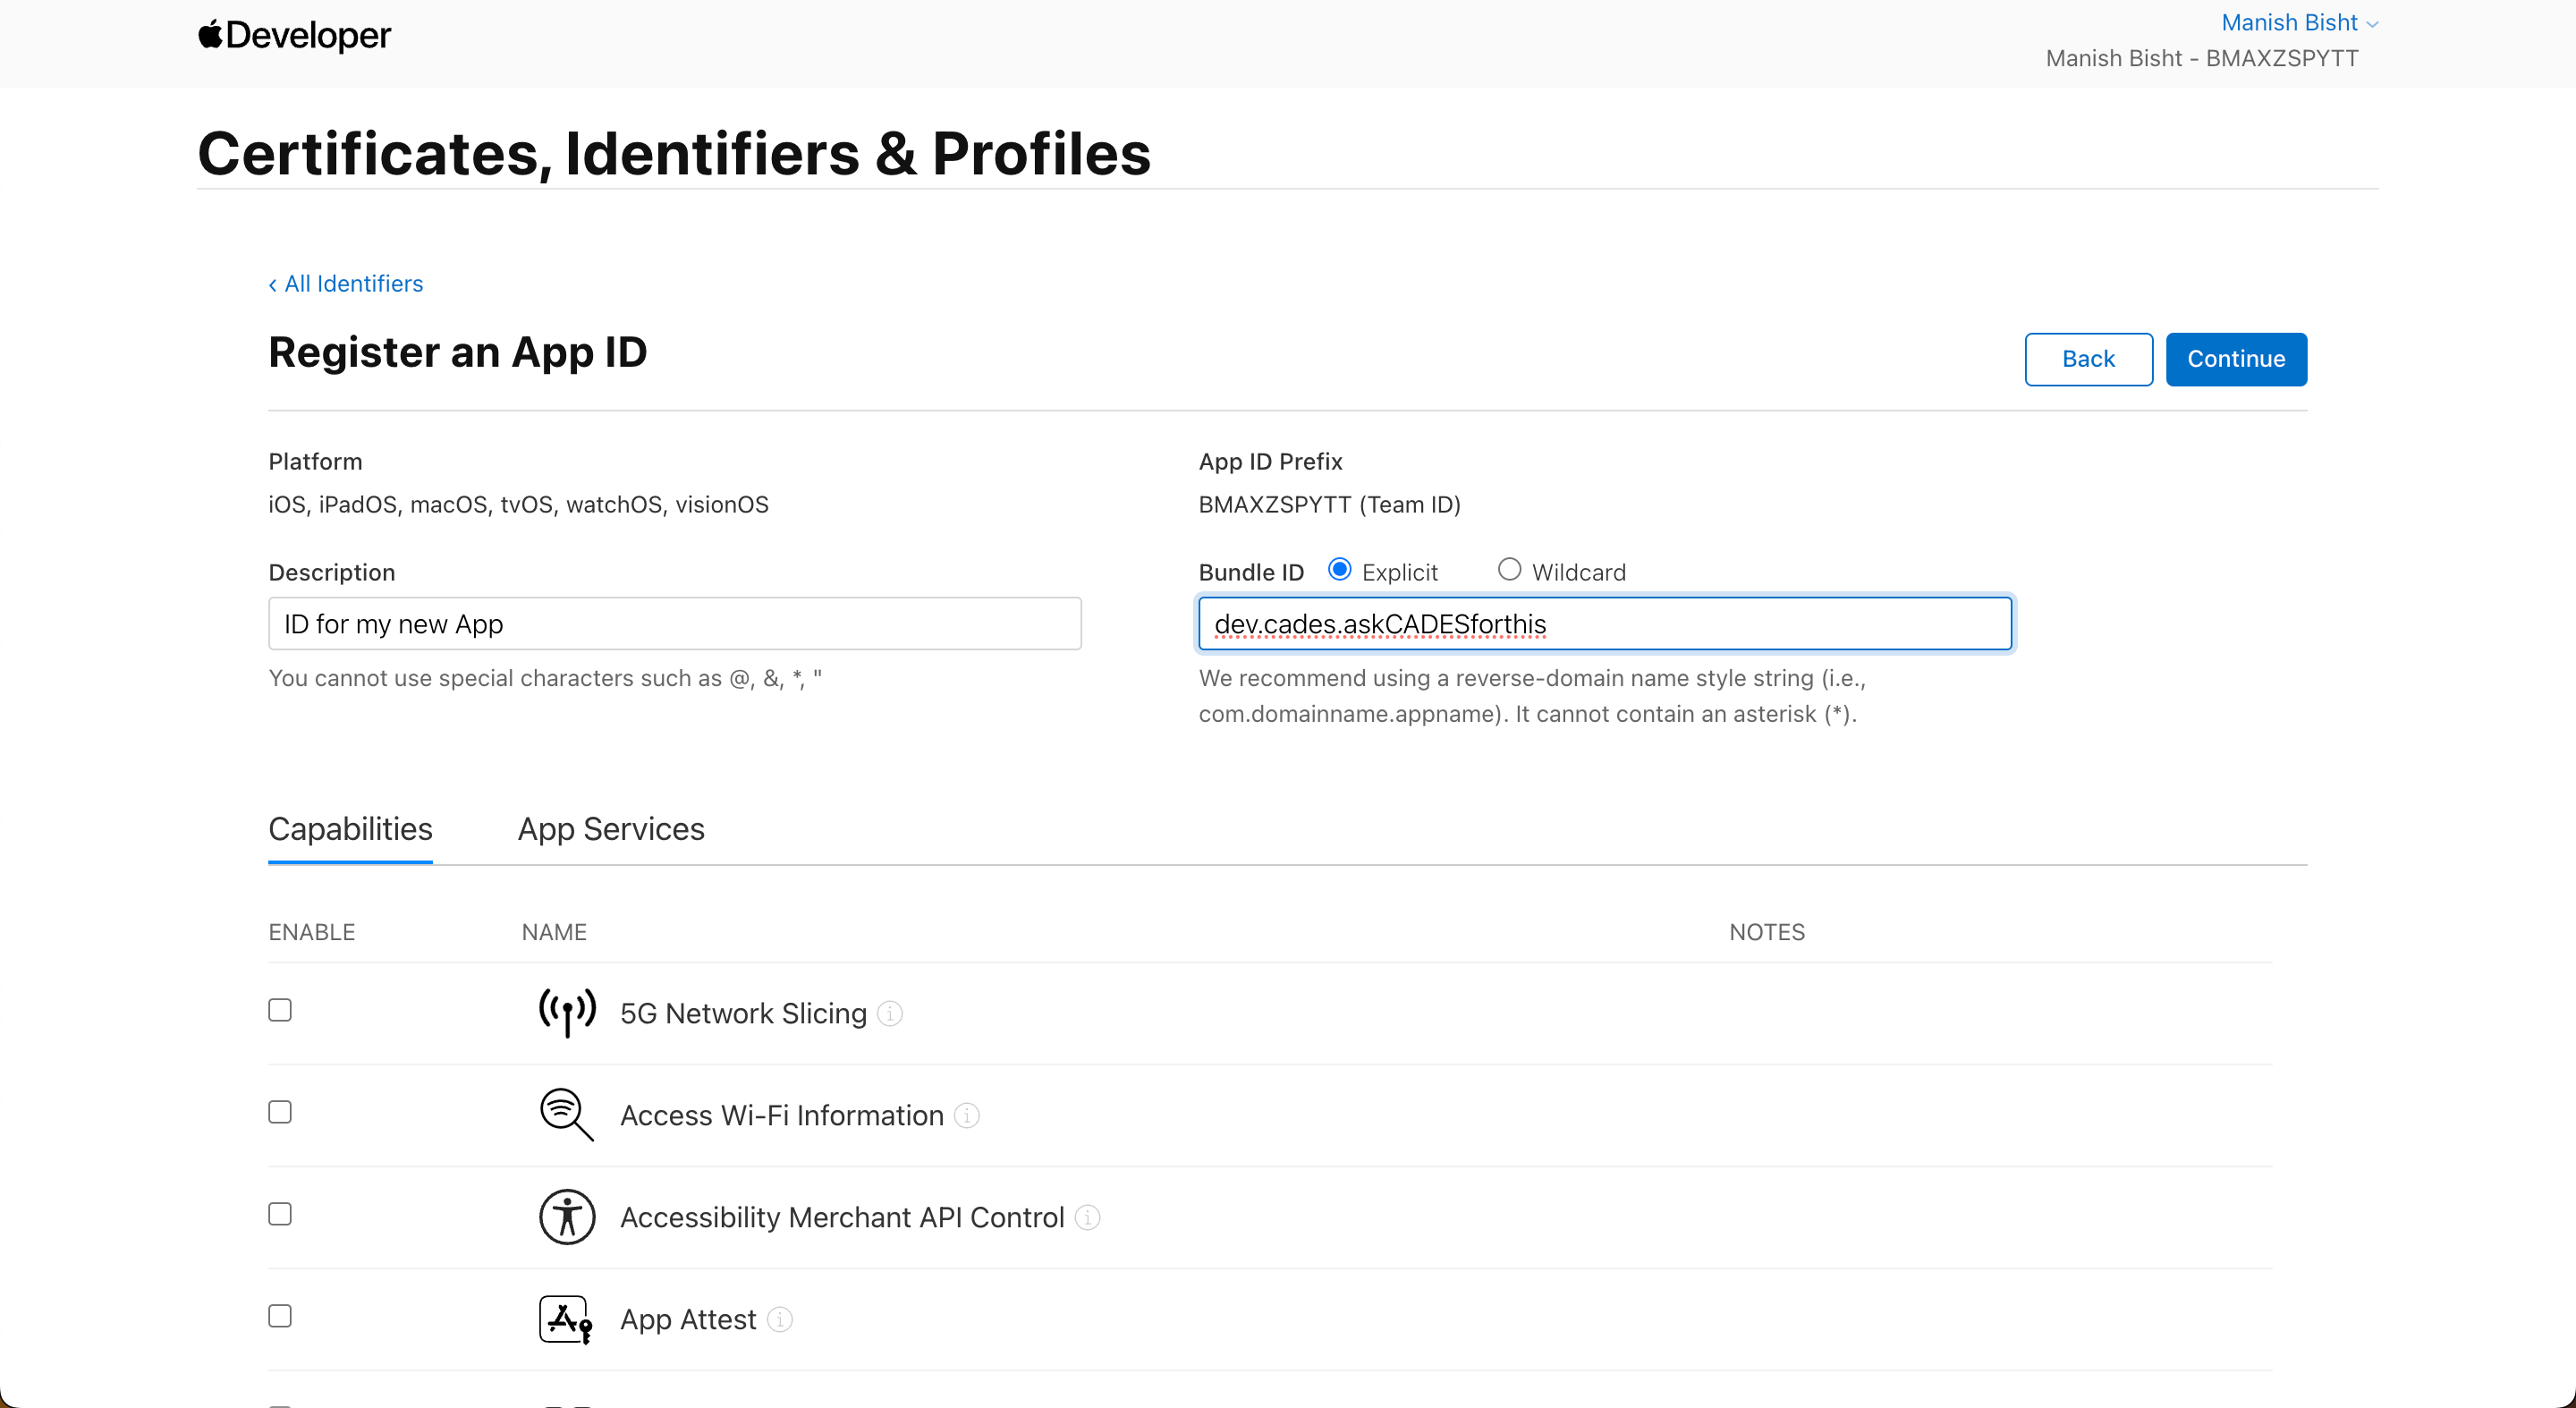This screenshot has width=2576, height=1408.
Task: Click the Bundle ID text field
Action: [x=1605, y=624]
